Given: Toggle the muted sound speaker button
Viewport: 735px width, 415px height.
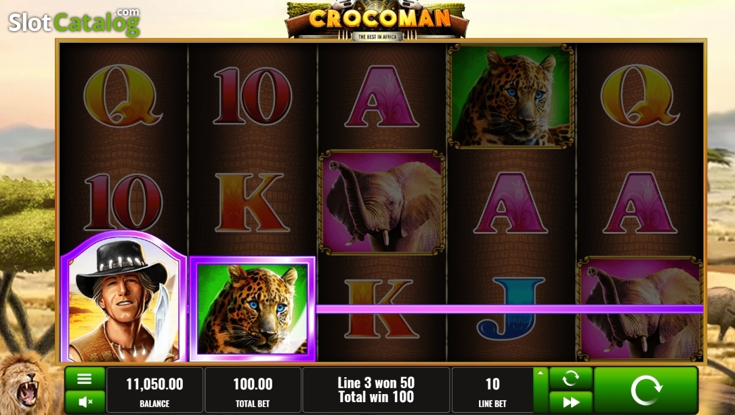Looking at the screenshot, I should point(85,402).
